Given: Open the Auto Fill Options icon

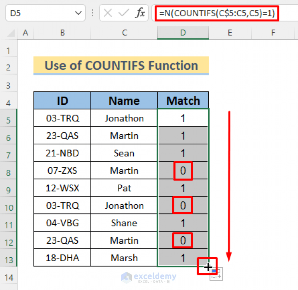Looking at the screenshot, I should click(216, 274).
